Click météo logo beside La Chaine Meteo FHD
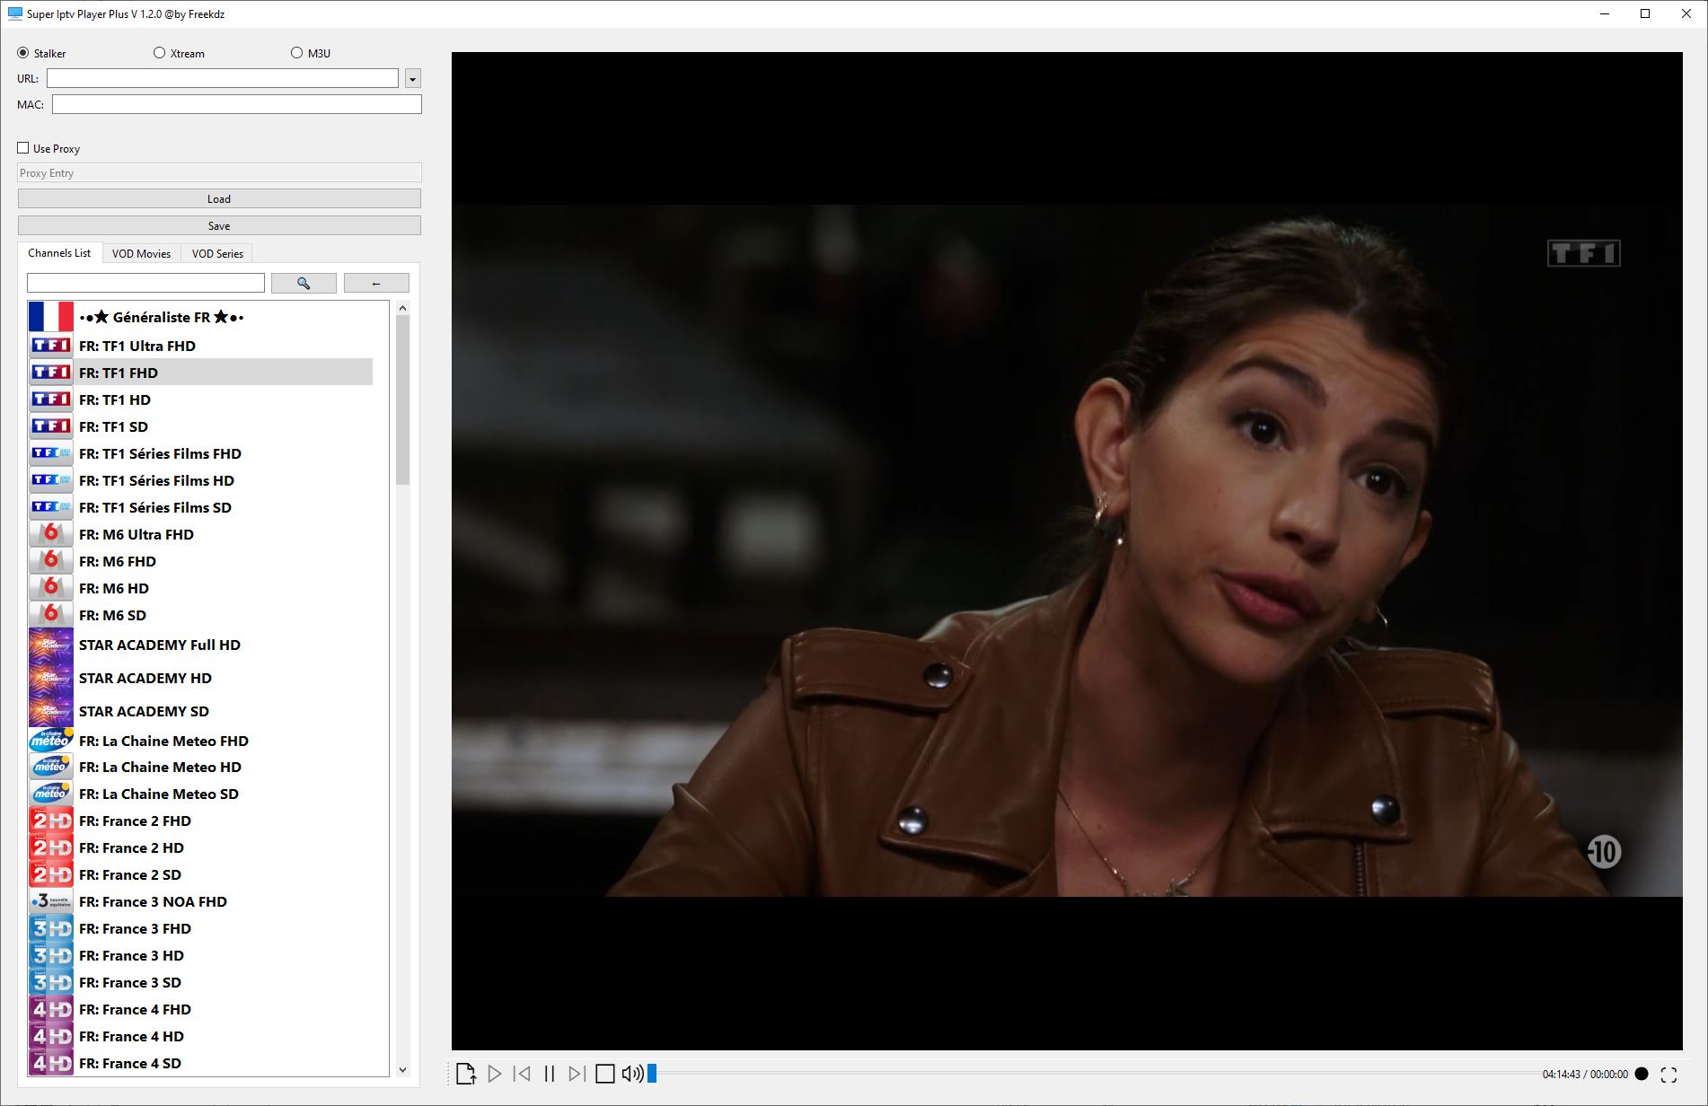This screenshot has width=1708, height=1106. click(x=51, y=741)
